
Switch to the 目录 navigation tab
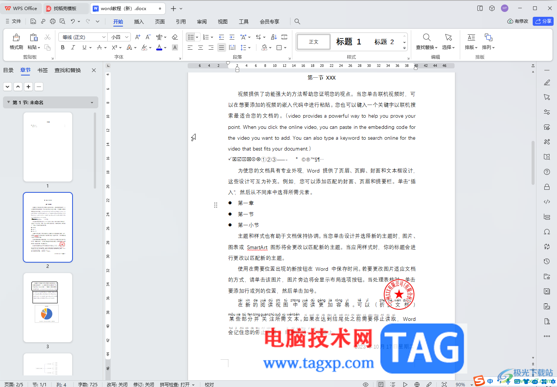click(8, 70)
